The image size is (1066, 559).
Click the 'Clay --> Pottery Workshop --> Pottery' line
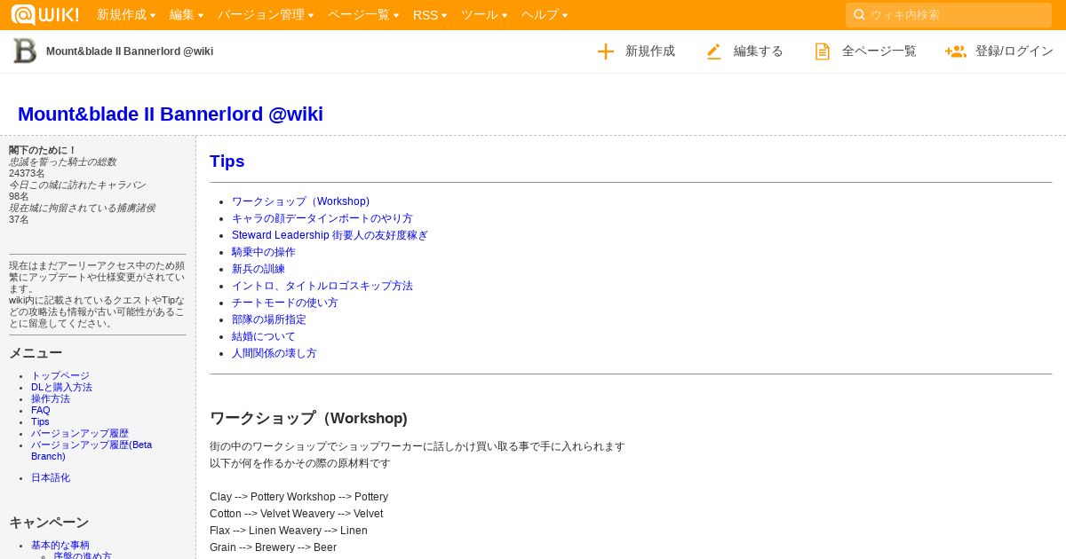[x=298, y=497]
